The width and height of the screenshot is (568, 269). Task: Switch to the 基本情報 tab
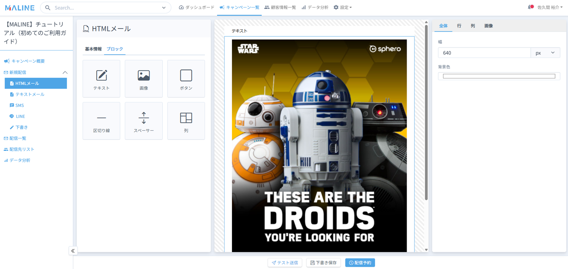[93, 49]
